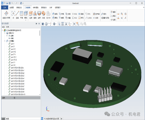
Task: Click the zoom window magnifier icon
Action: 59,24
